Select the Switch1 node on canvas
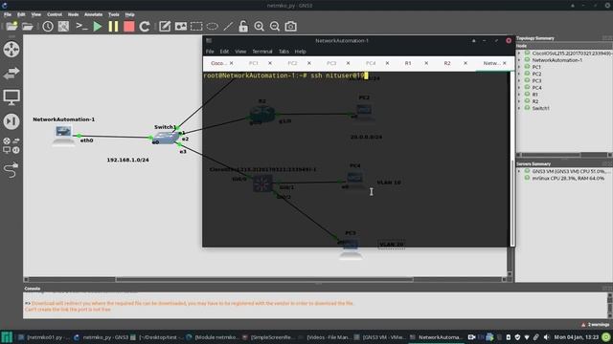This screenshot has height=344, width=613. [x=166, y=138]
